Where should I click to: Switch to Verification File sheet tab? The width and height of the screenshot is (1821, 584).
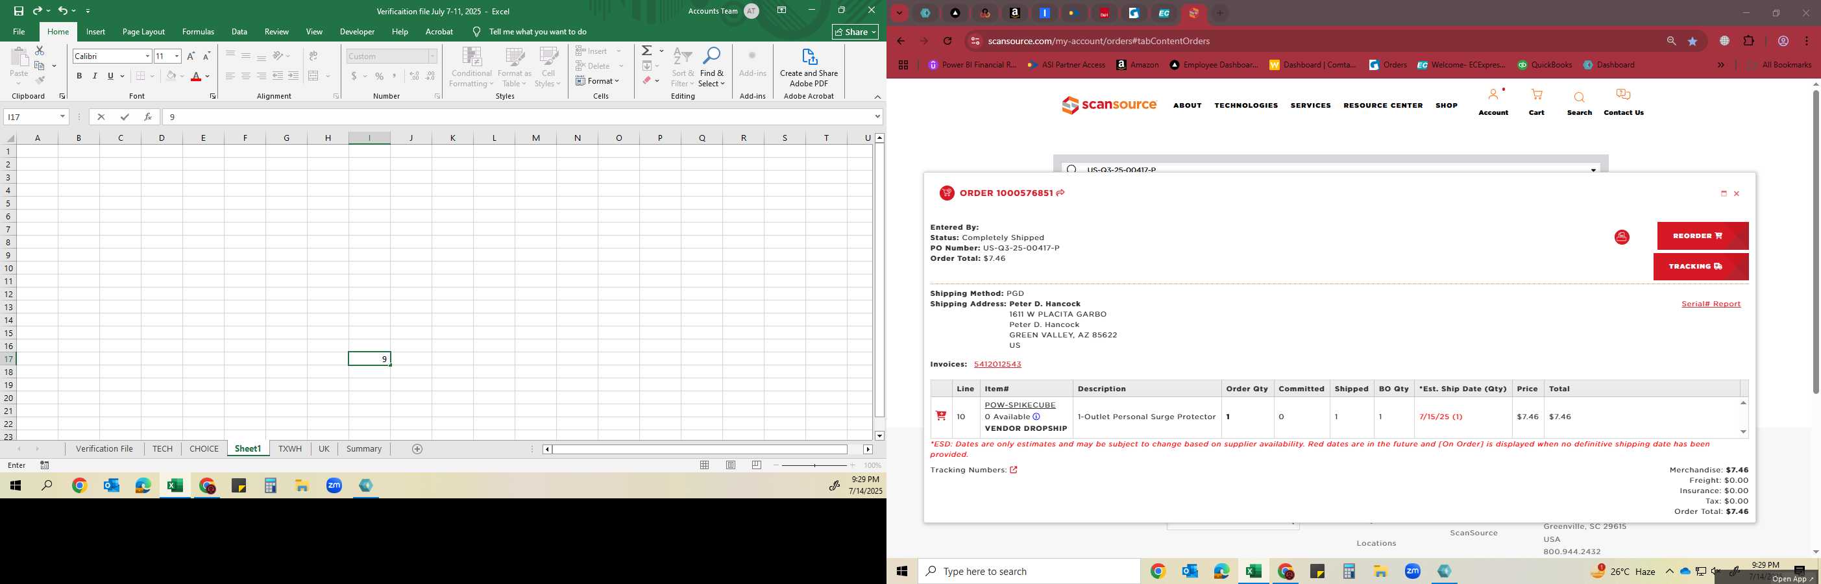[104, 449]
